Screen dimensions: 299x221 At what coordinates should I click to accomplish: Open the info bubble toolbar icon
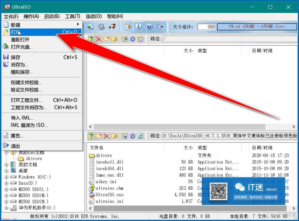(x=139, y=27)
